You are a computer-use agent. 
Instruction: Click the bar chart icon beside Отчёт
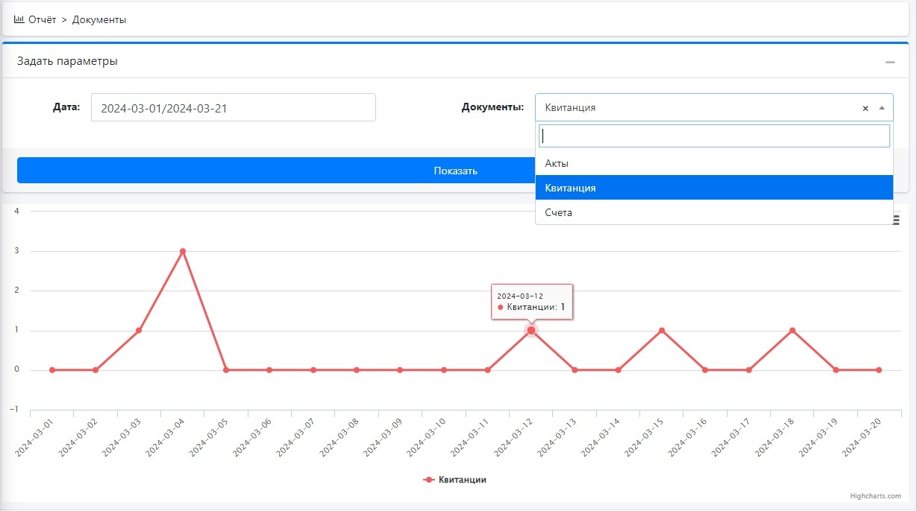click(19, 19)
